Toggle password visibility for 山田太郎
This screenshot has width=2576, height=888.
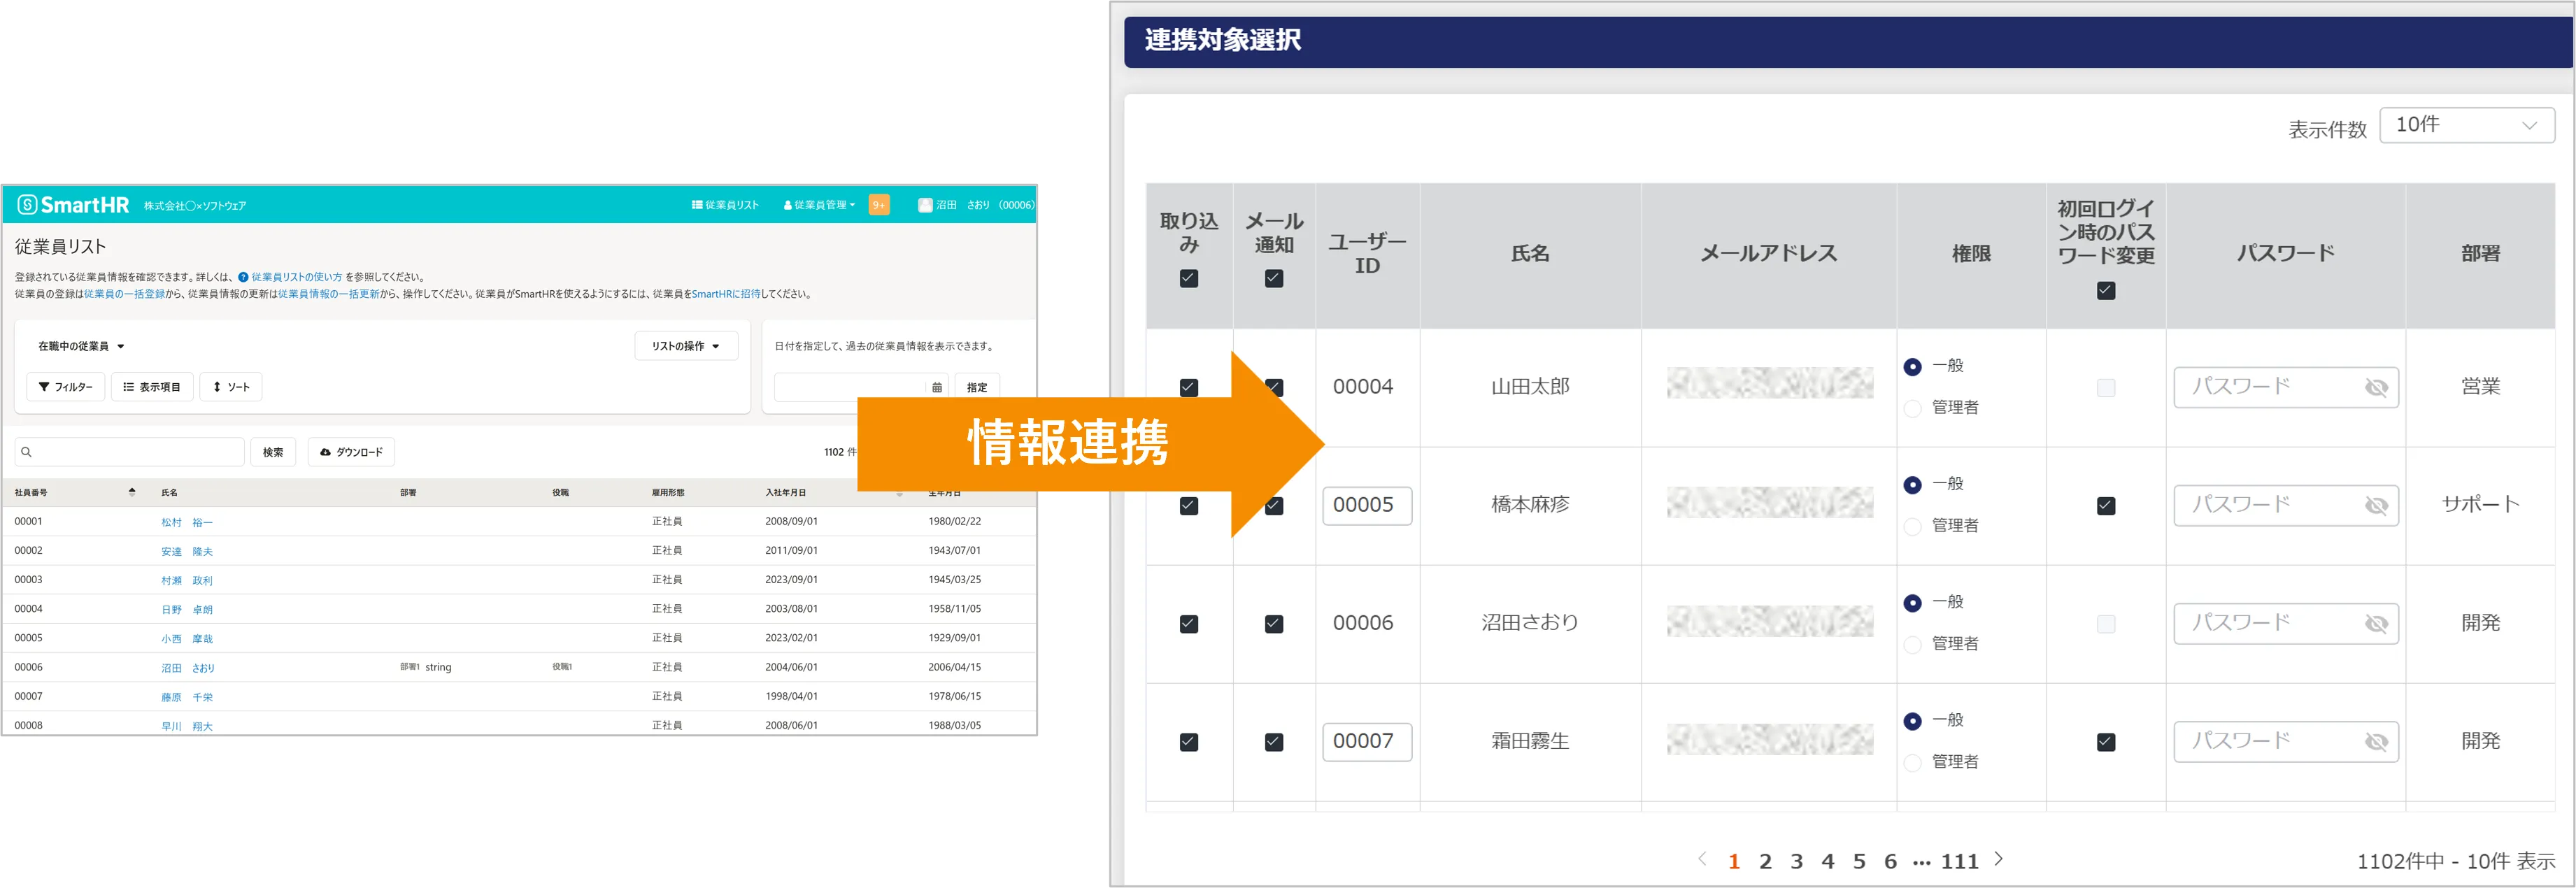(x=2376, y=388)
